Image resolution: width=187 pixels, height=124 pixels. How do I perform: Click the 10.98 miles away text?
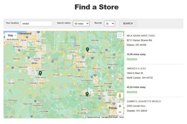tap(136, 54)
